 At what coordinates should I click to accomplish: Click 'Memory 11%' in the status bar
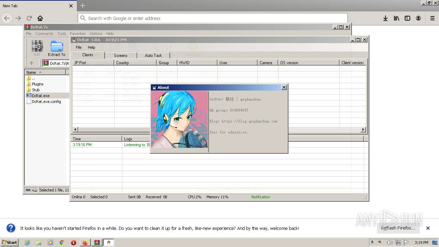click(217, 197)
